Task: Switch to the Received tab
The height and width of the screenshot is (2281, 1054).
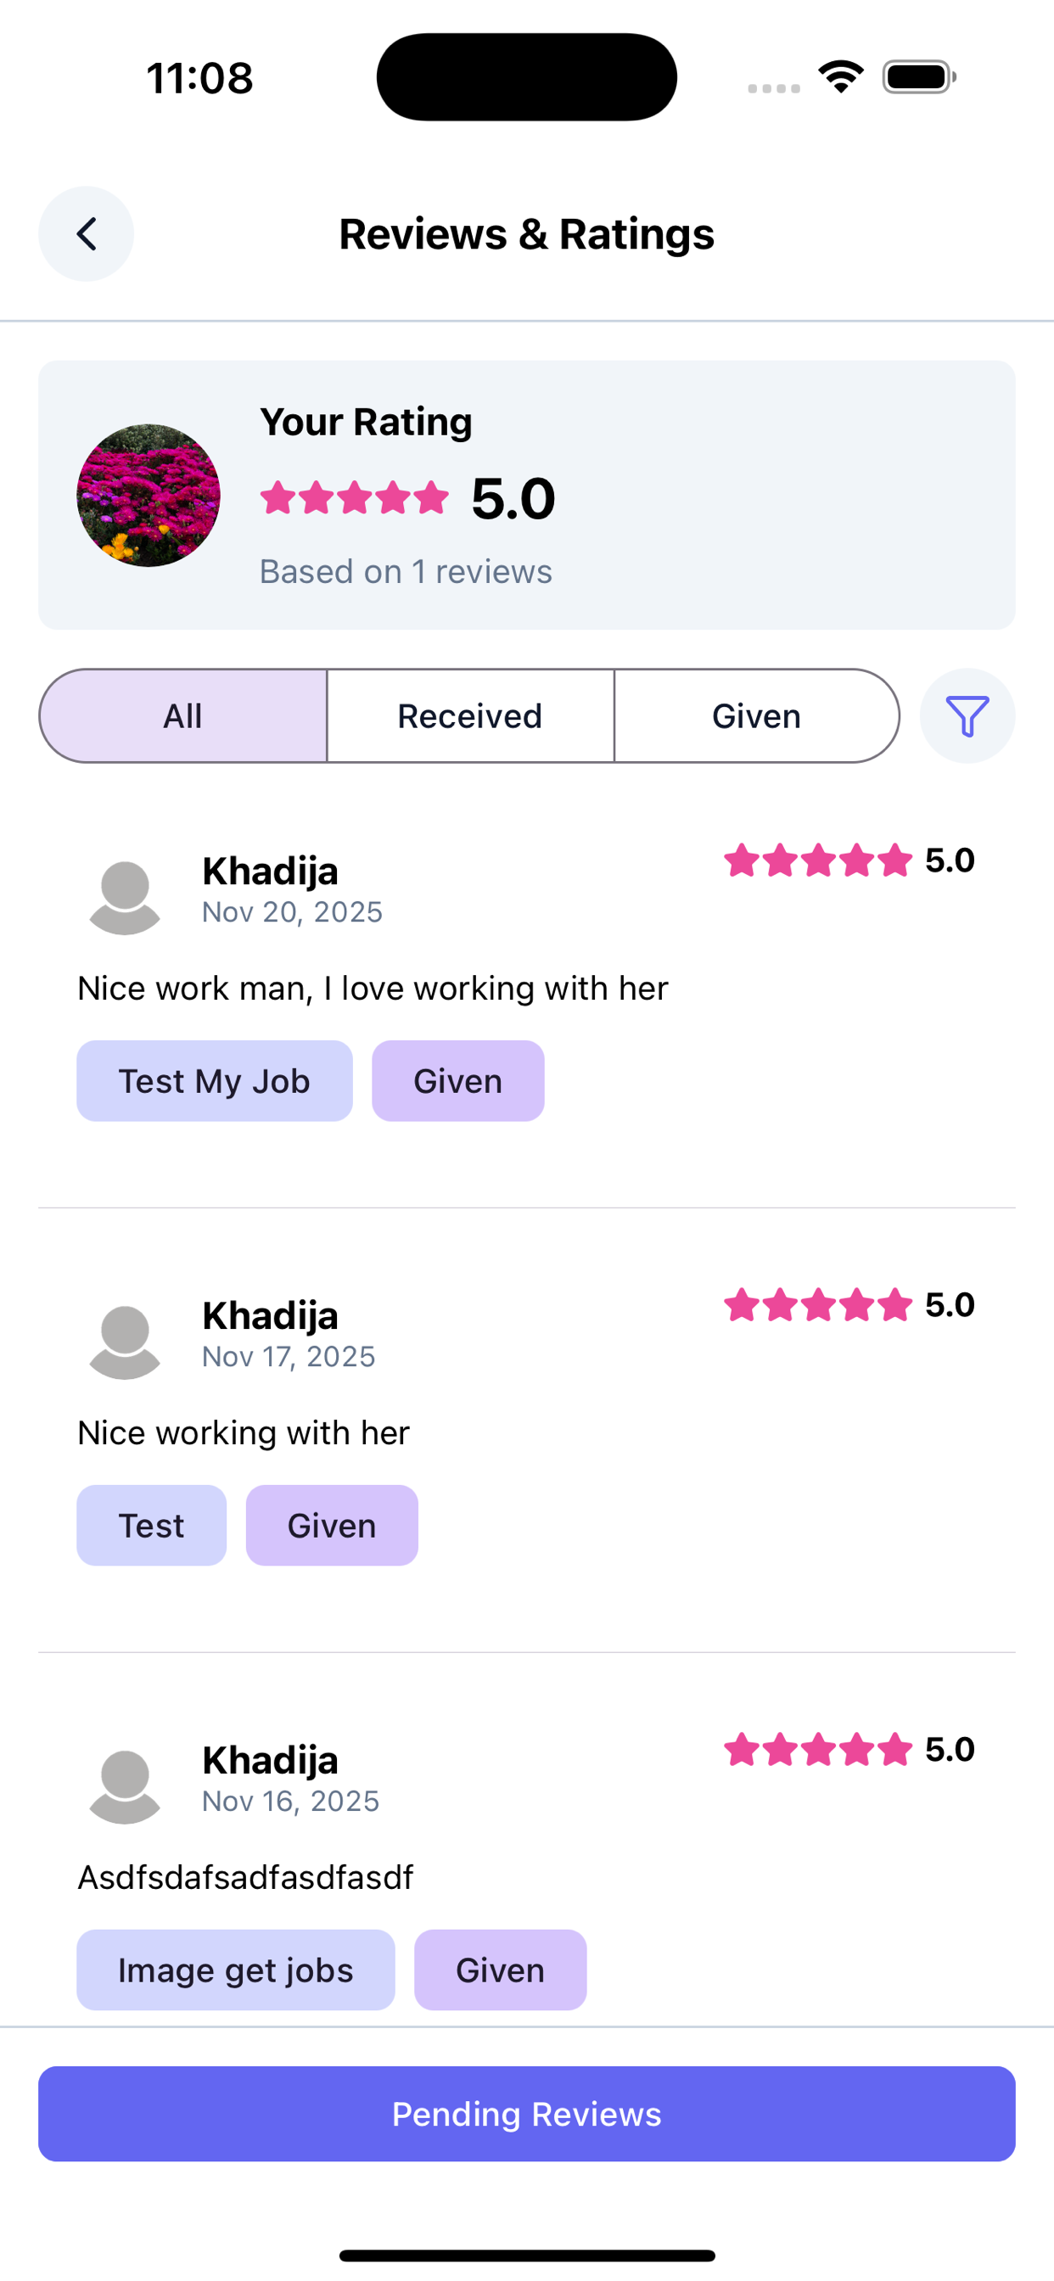Action: [x=469, y=715]
